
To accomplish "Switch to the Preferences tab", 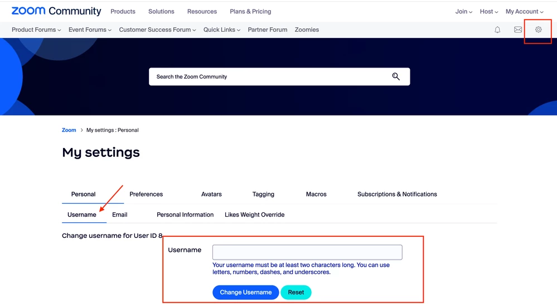I will 146,194.
